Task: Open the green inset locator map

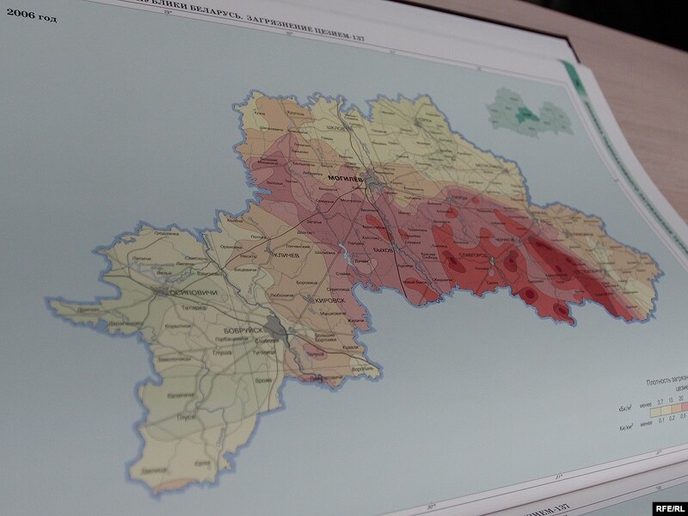Action: click(x=526, y=112)
